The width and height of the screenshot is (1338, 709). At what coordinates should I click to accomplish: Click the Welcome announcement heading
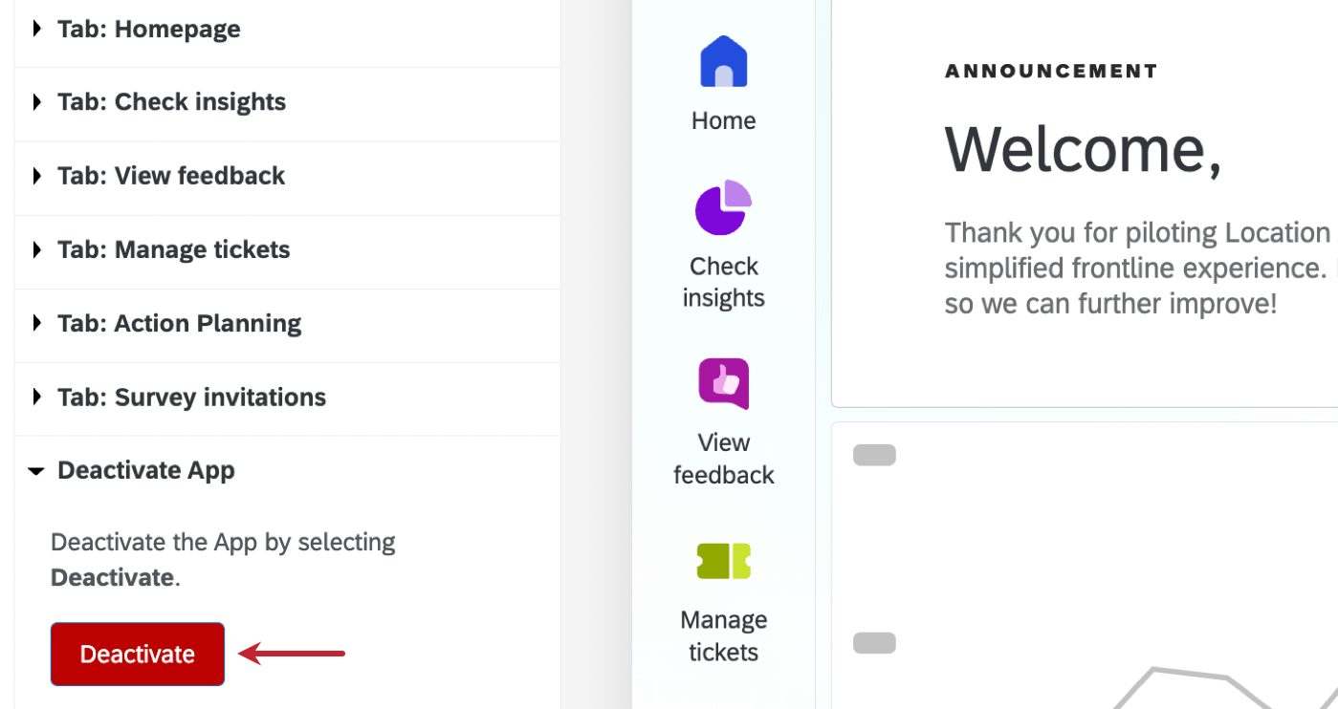coord(1083,150)
